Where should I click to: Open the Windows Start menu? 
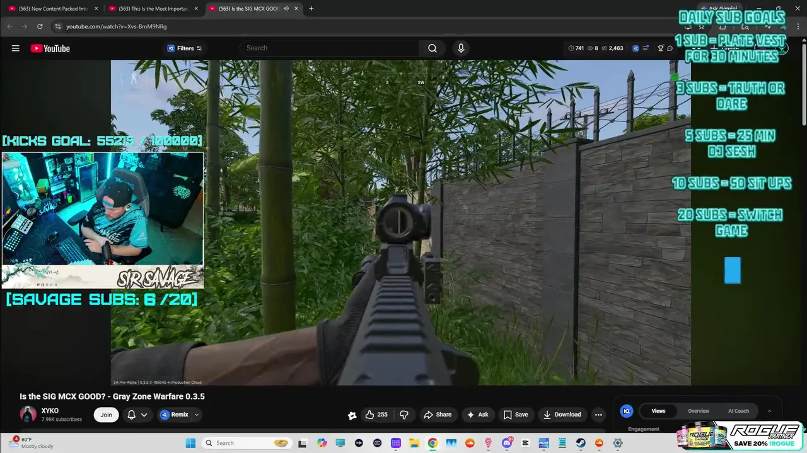[190, 443]
